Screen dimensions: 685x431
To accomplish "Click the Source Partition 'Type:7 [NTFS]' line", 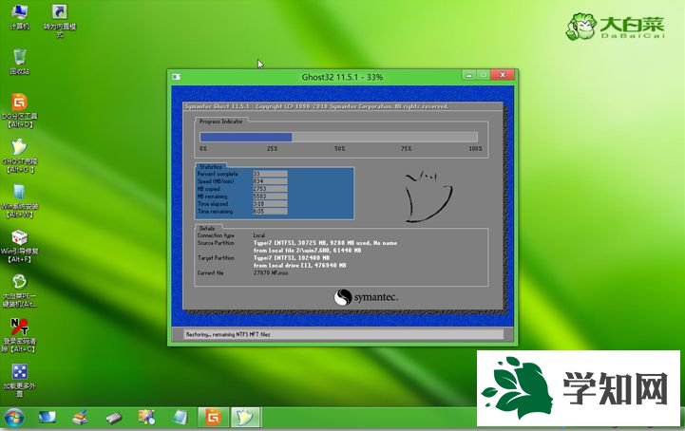I will pyautogui.click(x=325, y=243).
